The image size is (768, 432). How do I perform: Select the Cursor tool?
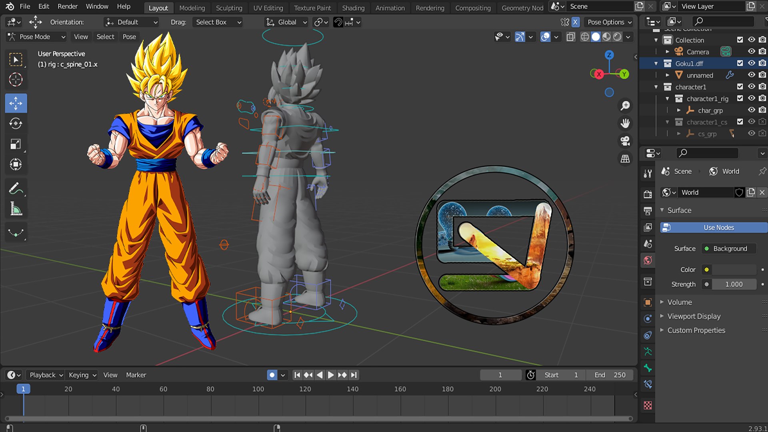coord(16,80)
